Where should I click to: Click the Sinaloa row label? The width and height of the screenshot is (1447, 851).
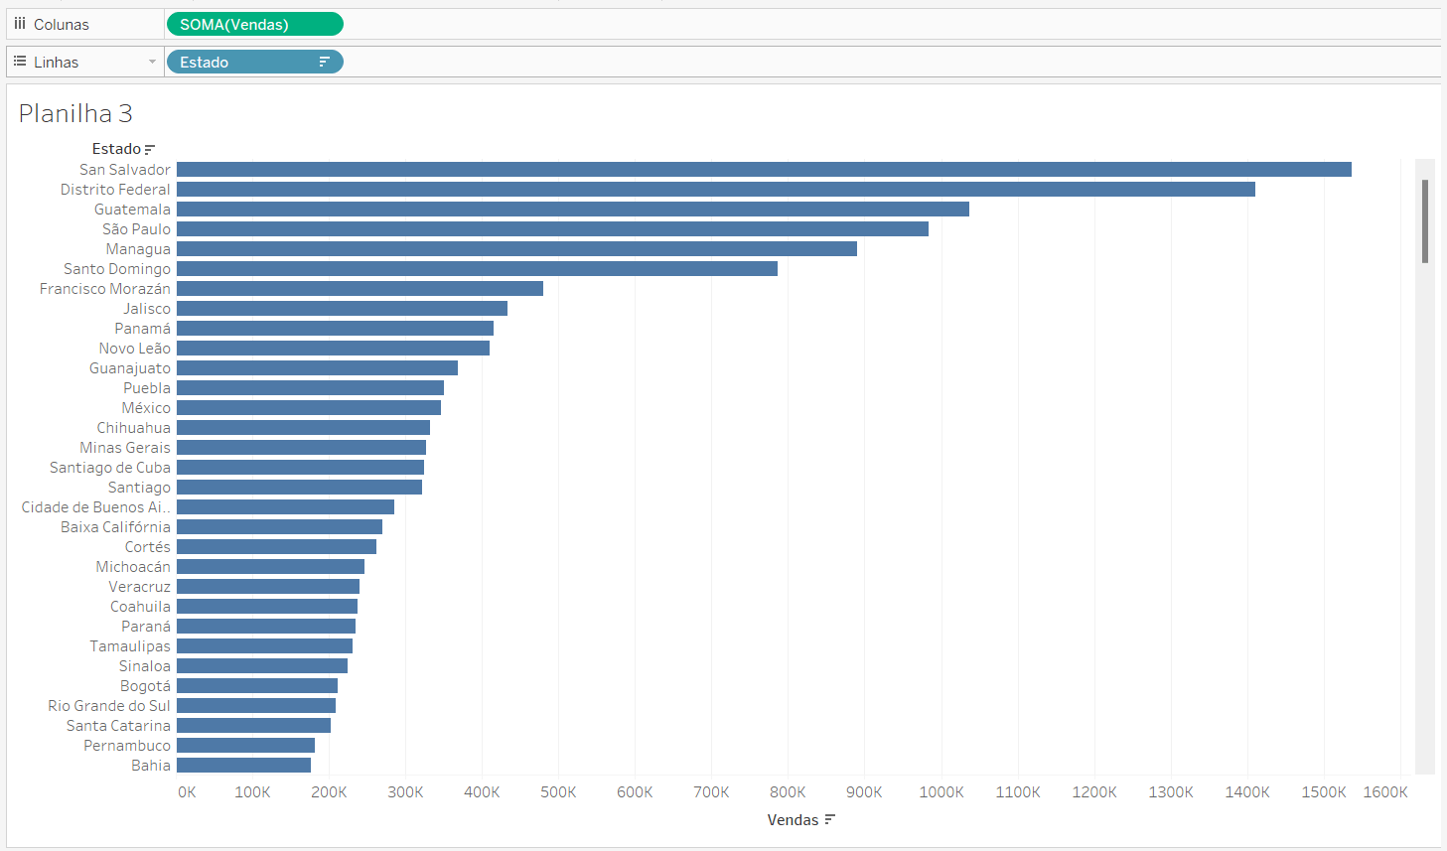click(145, 666)
